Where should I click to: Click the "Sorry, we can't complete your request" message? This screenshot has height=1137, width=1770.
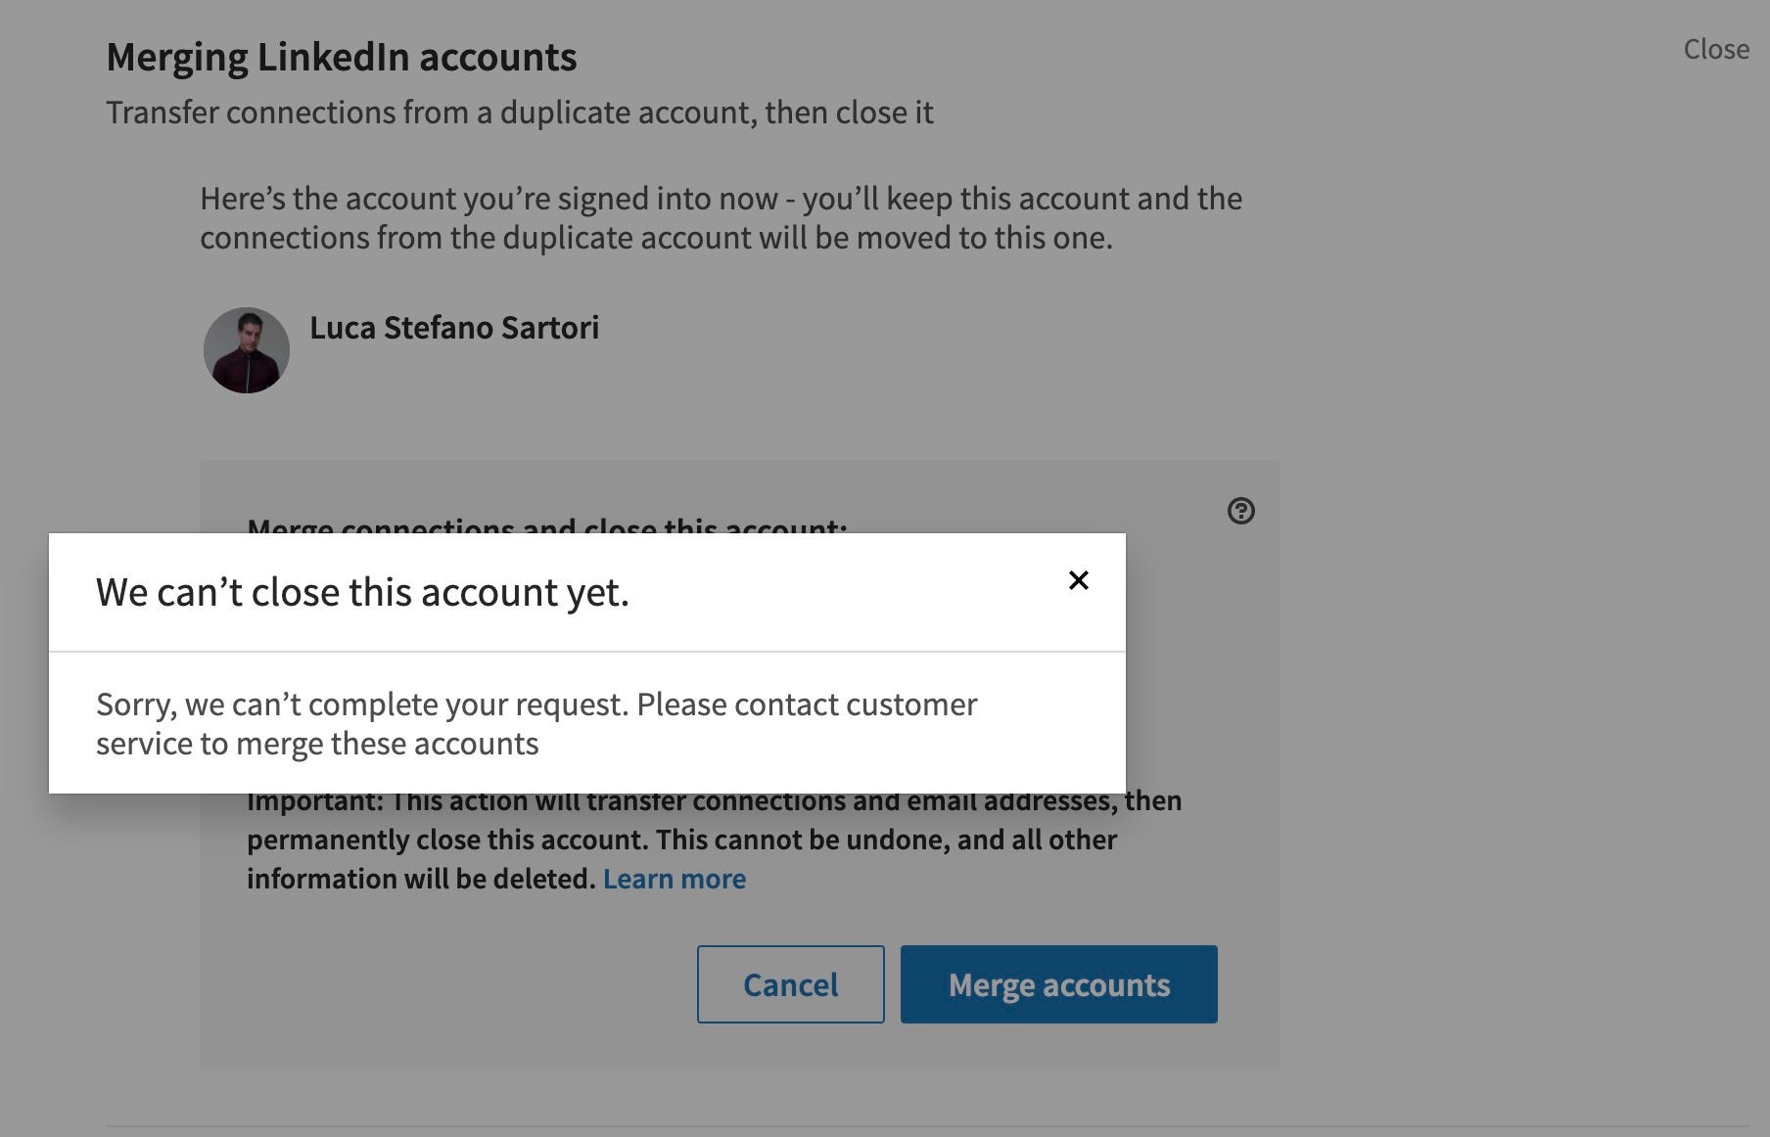(536, 724)
